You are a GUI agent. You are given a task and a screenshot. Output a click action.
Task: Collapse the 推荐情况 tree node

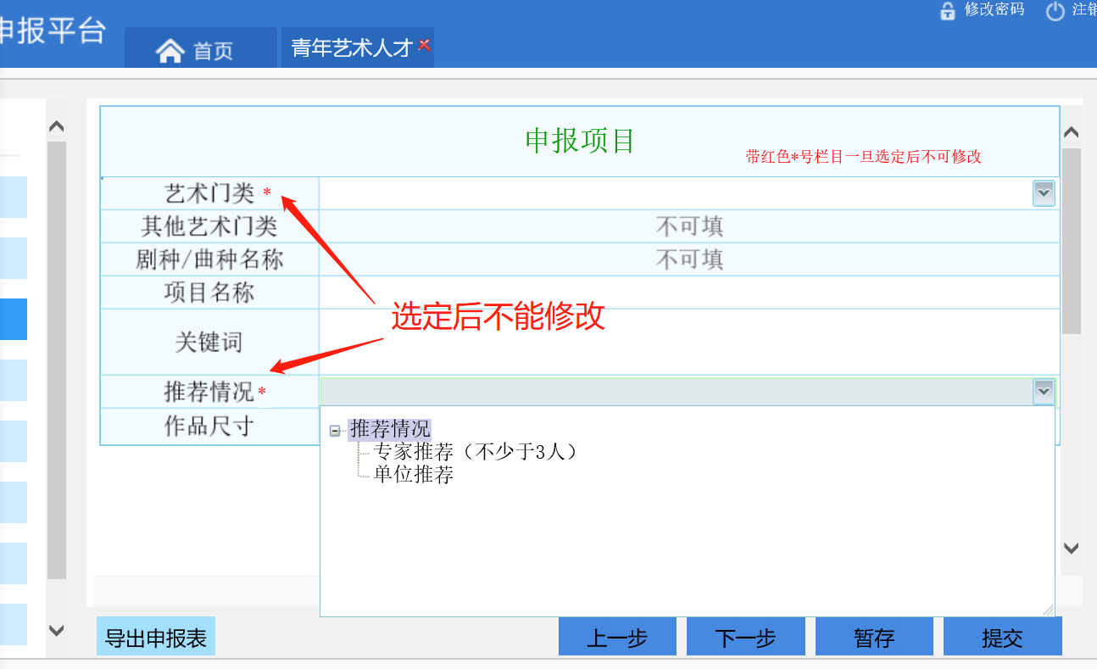click(x=336, y=431)
